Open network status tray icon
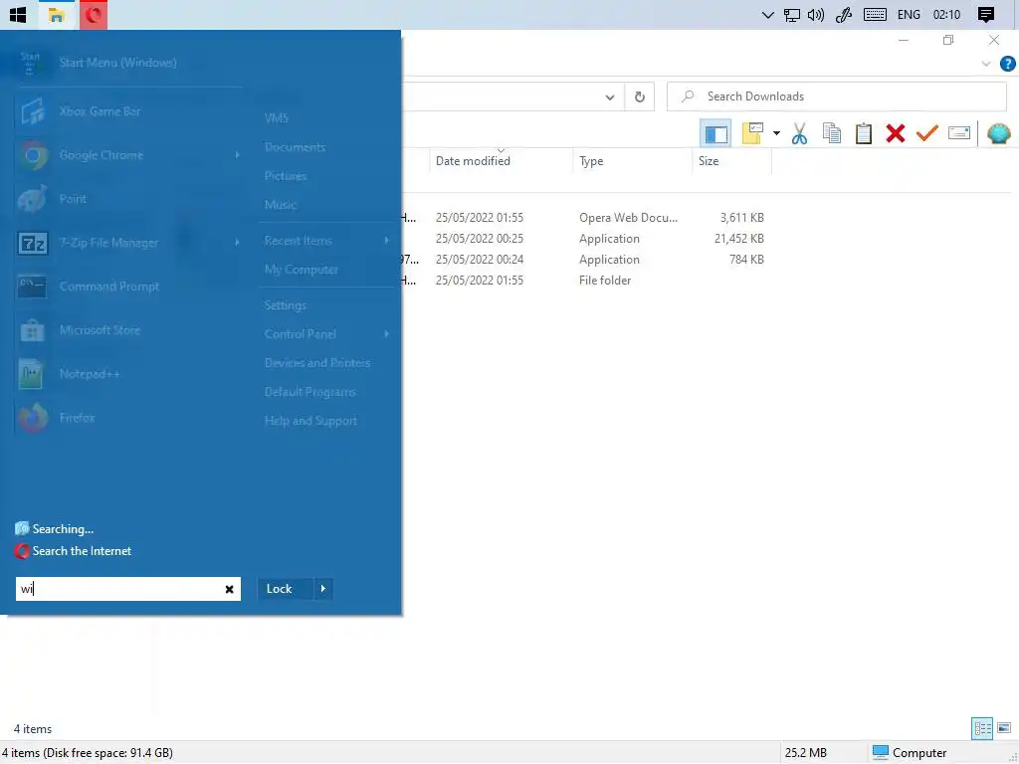The image size is (1019, 764). coord(791,15)
